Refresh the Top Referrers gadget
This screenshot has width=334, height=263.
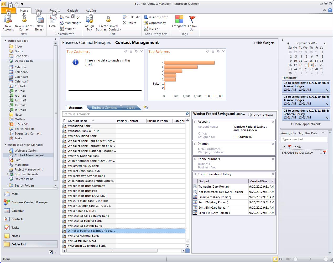(208, 51)
